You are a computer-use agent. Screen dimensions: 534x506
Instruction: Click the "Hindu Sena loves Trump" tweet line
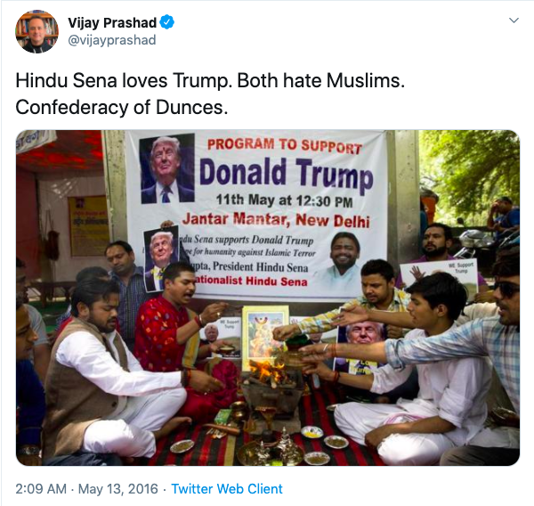(210, 81)
